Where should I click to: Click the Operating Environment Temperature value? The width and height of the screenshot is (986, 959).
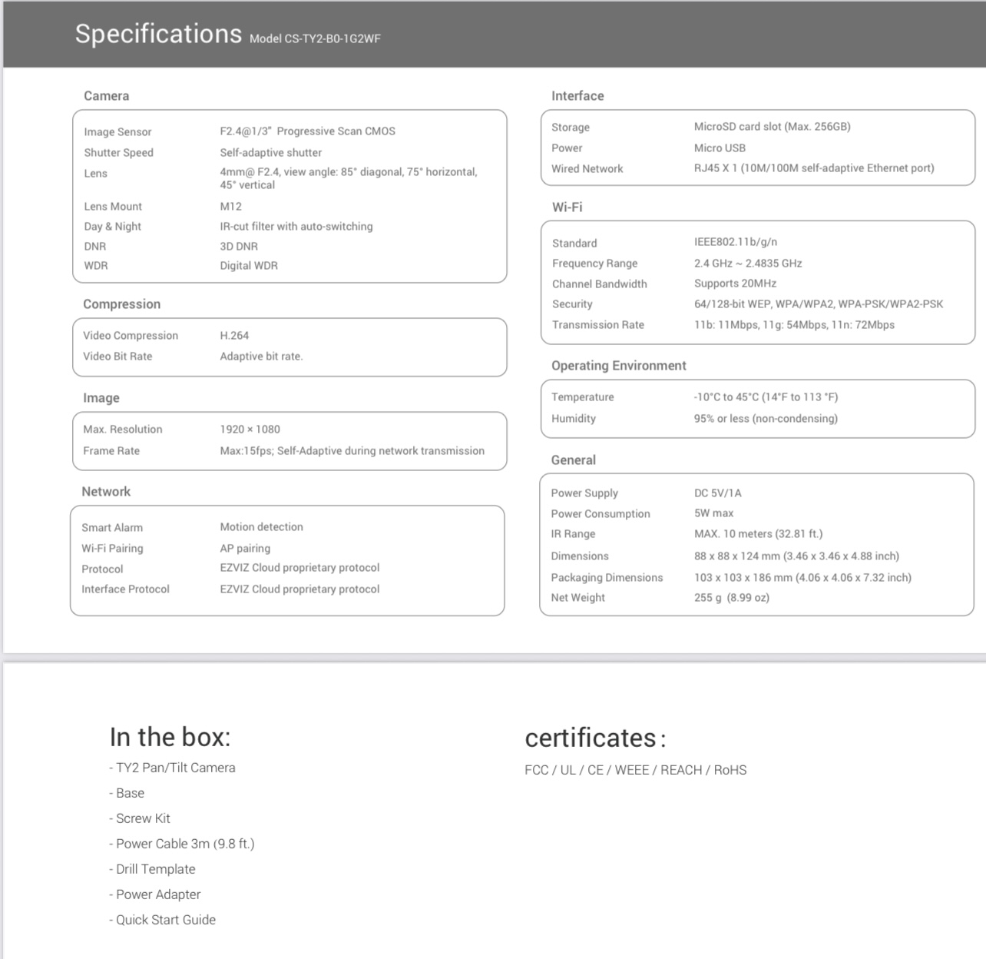(766, 397)
